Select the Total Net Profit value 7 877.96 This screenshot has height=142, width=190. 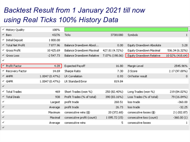point(54,45)
